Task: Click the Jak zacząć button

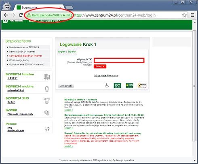Action: [x=66, y=86]
